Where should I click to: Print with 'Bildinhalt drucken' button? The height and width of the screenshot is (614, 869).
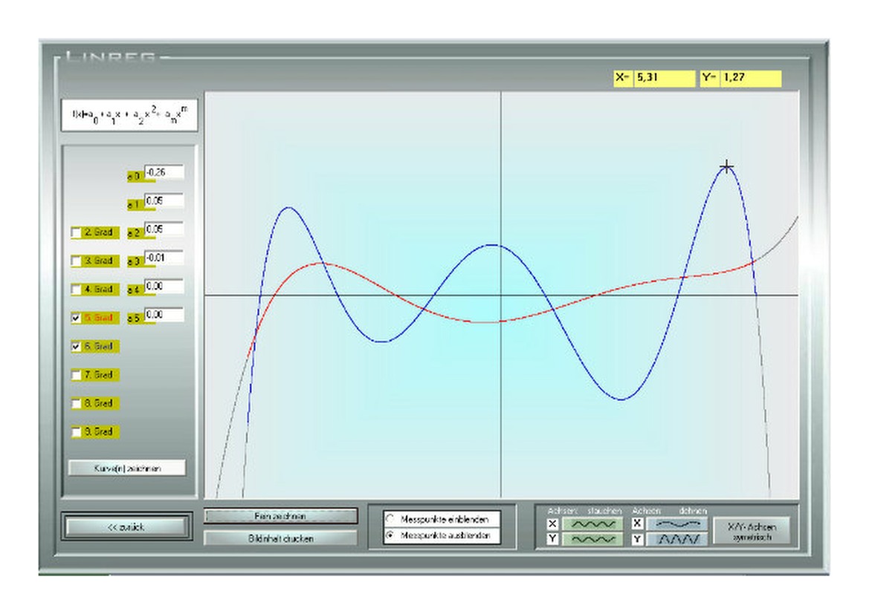pyautogui.click(x=280, y=538)
